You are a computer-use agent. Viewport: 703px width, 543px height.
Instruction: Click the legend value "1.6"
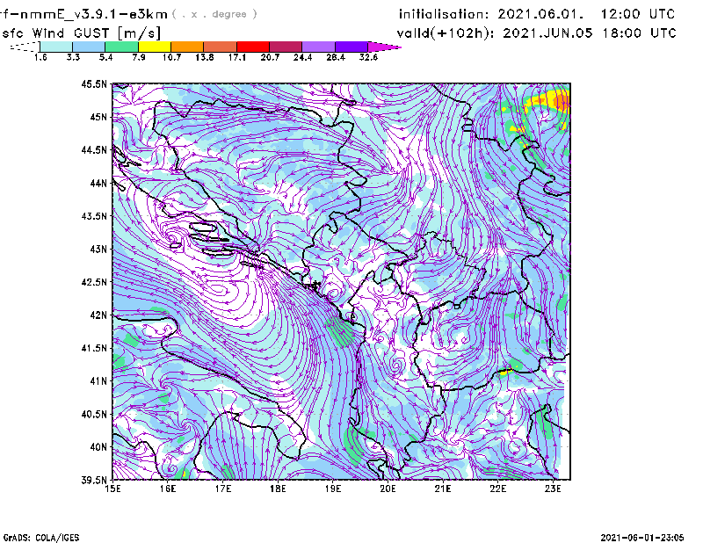40,57
